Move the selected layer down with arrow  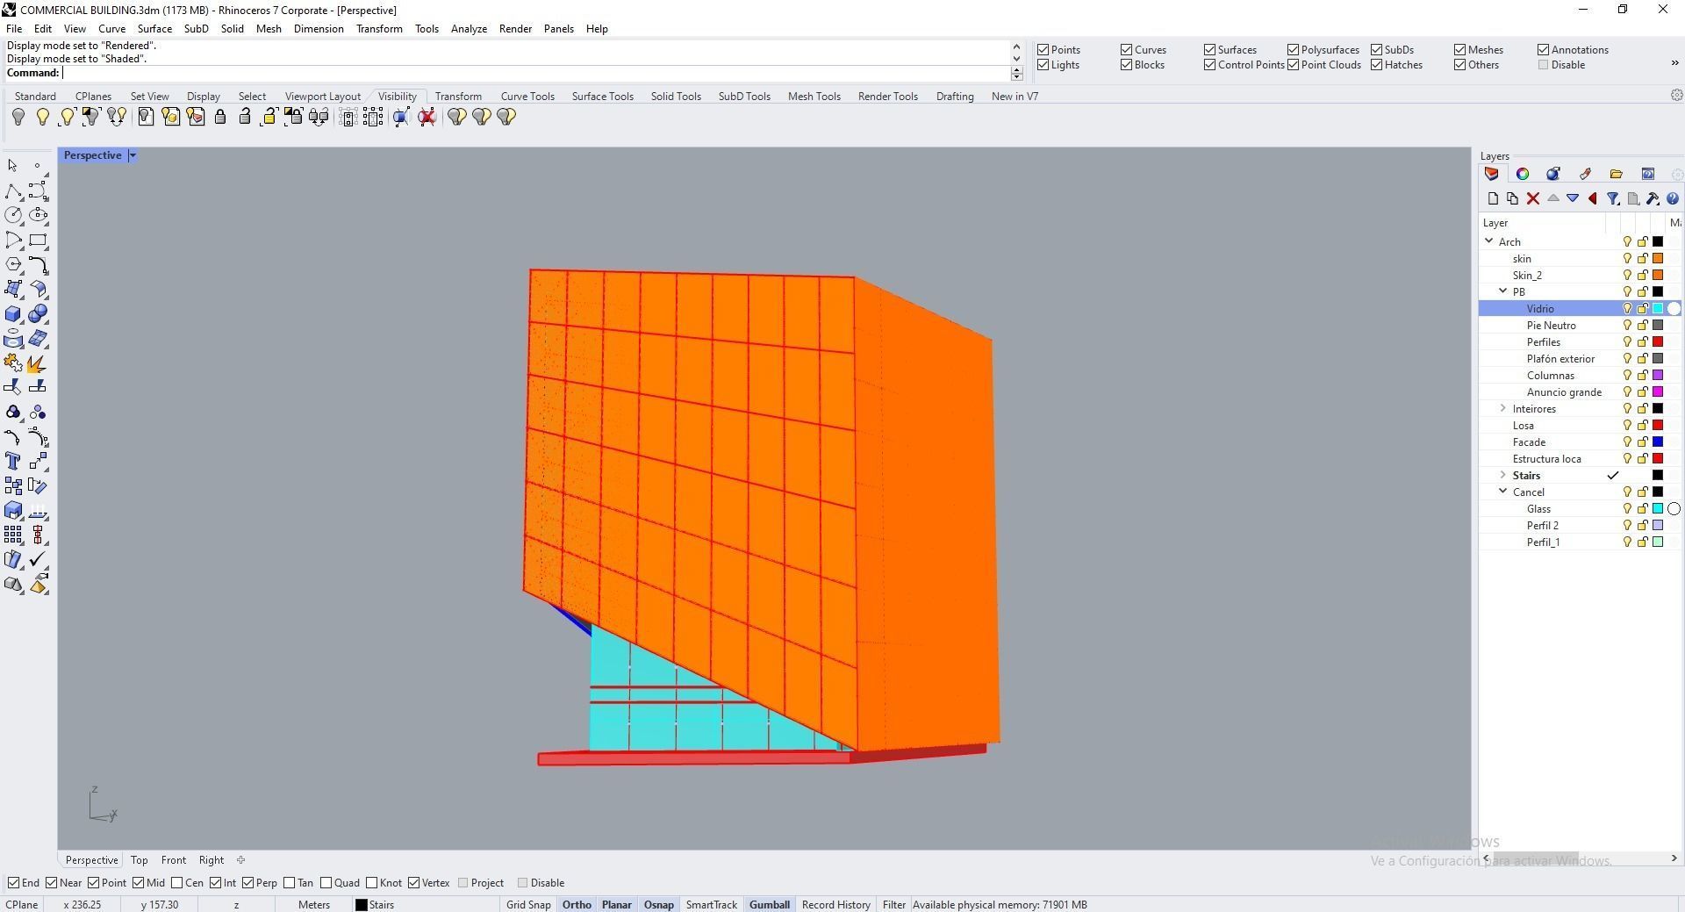[x=1573, y=198]
